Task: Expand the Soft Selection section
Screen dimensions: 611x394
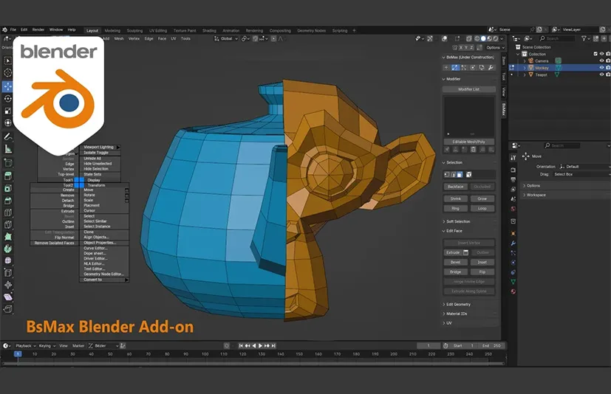Action: [x=457, y=221]
